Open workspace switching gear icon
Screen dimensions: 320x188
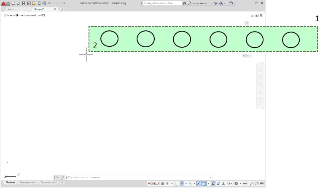click(x=237, y=183)
